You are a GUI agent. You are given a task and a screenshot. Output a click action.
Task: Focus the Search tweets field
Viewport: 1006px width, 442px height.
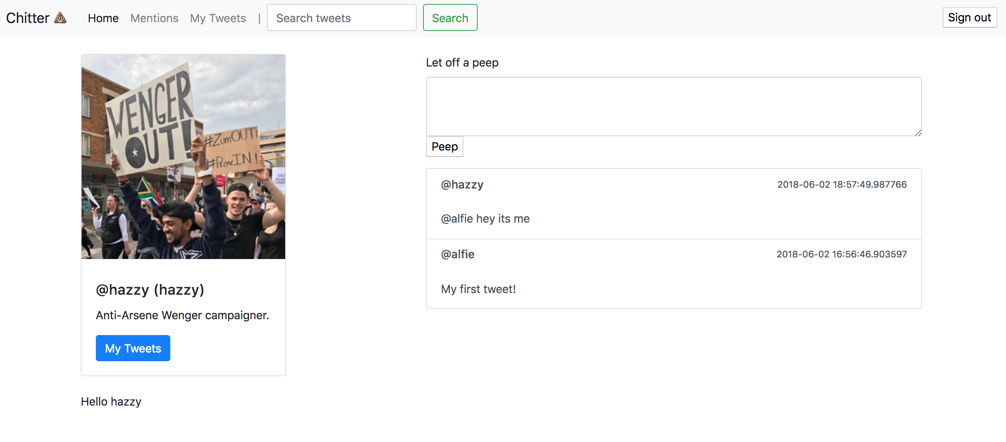click(341, 18)
